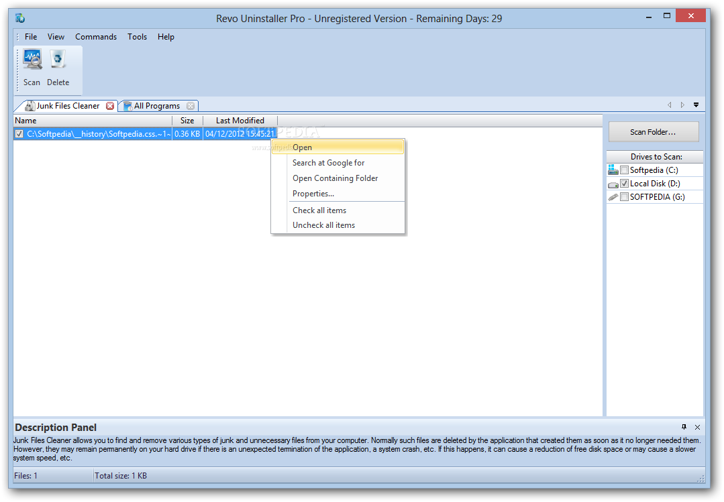
Task: Click the 04/12/2012 15:45:21 date cell
Action: pos(240,134)
